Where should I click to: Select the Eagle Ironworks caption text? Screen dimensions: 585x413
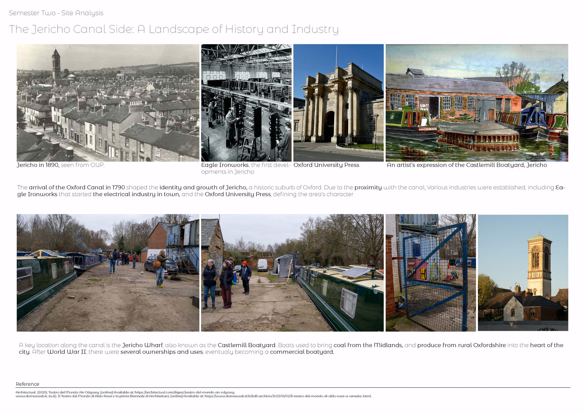(x=245, y=168)
